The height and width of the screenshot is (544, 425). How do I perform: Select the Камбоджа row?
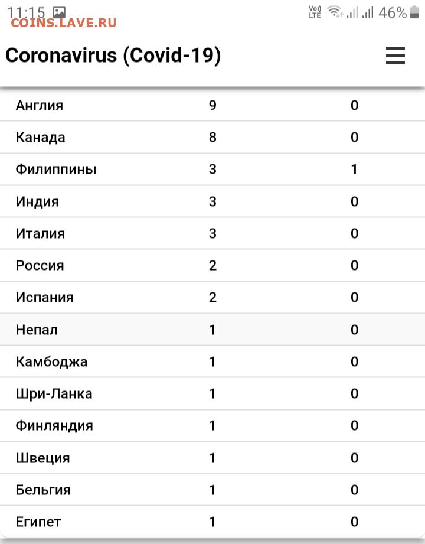pos(212,361)
